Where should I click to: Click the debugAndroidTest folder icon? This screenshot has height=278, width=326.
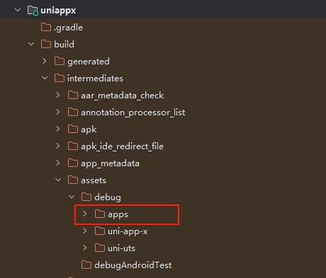[86, 265]
